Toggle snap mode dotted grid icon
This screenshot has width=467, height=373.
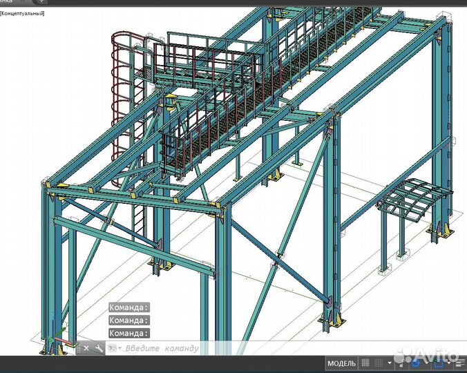point(379,363)
